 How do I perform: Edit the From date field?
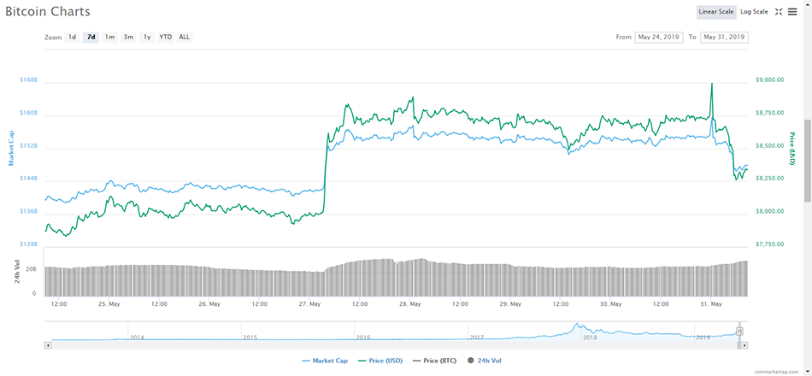coord(658,38)
